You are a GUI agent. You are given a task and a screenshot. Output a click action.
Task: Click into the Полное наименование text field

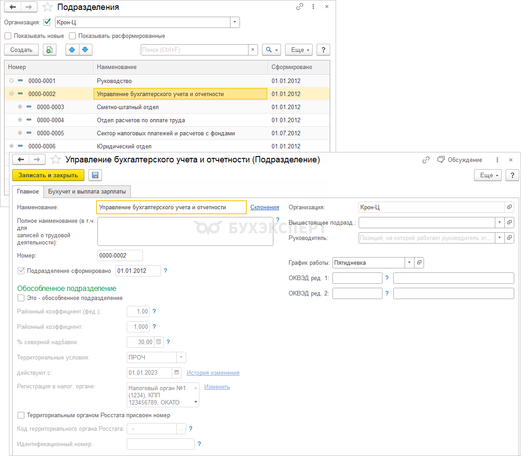(x=185, y=231)
